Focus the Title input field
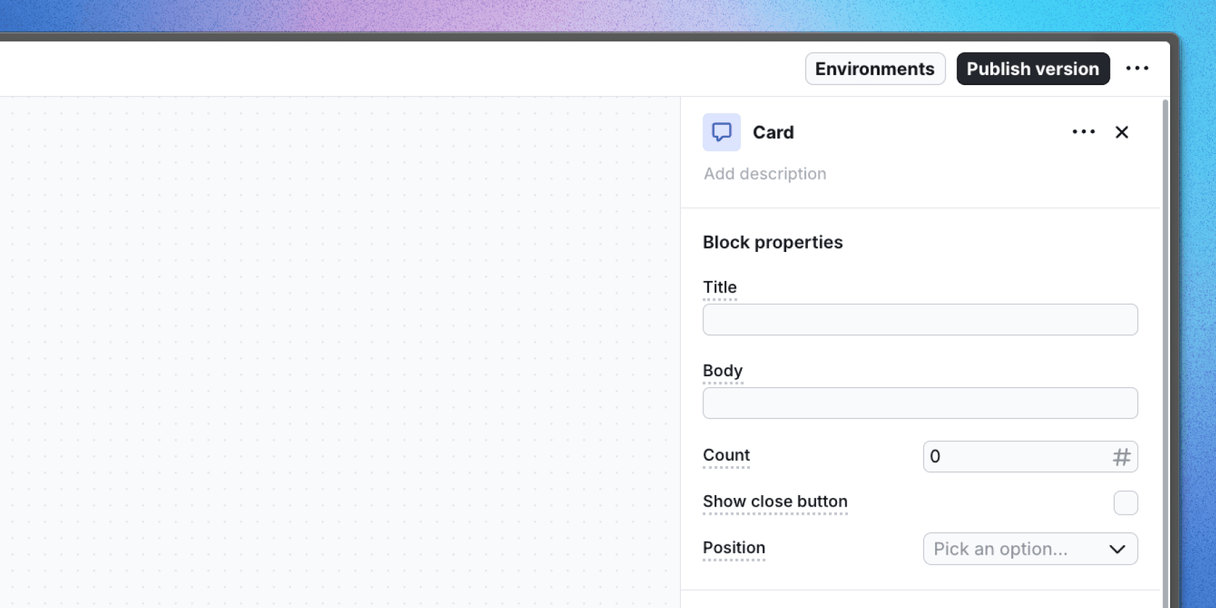 tap(920, 320)
